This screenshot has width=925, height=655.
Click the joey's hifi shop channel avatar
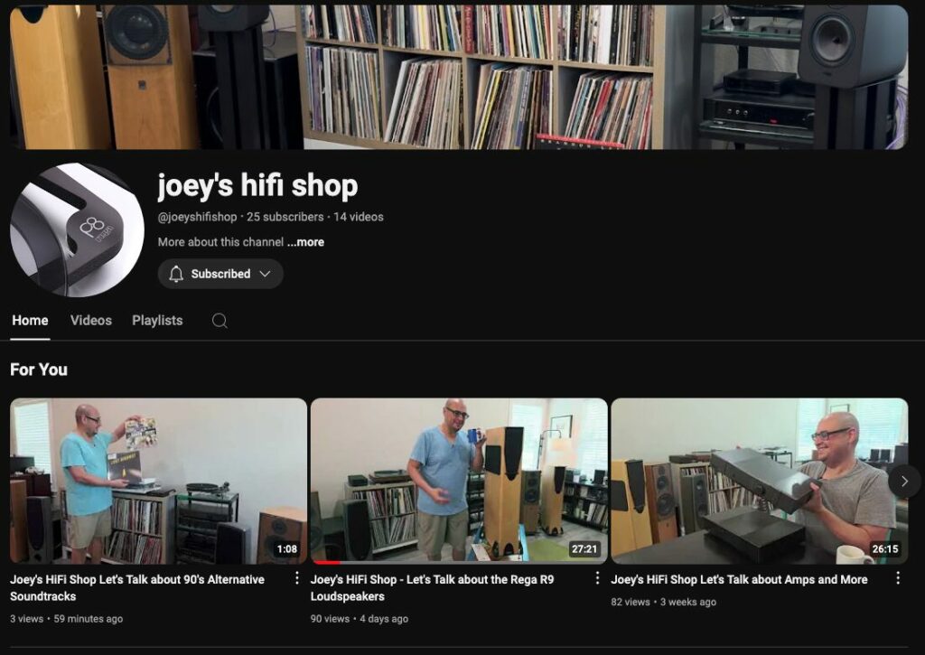tap(78, 230)
